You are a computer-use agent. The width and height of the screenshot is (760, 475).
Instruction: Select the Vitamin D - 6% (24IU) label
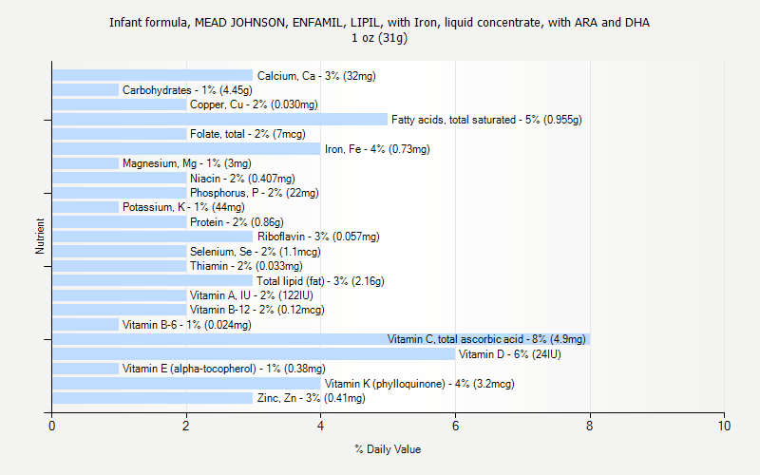510,354
